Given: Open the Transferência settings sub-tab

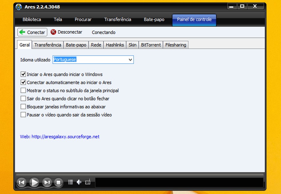Looking at the screenshot, I should [48, 45].
